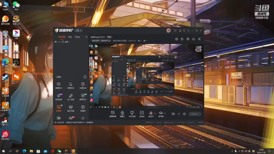Open the 腾讯QQ desktop shortcut

(5, 121)
